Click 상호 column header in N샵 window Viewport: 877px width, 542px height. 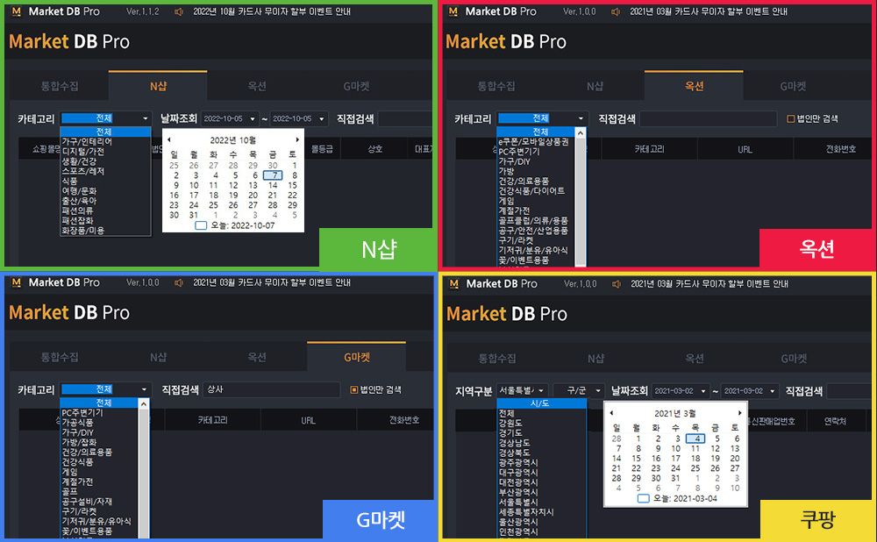point(374,149)
